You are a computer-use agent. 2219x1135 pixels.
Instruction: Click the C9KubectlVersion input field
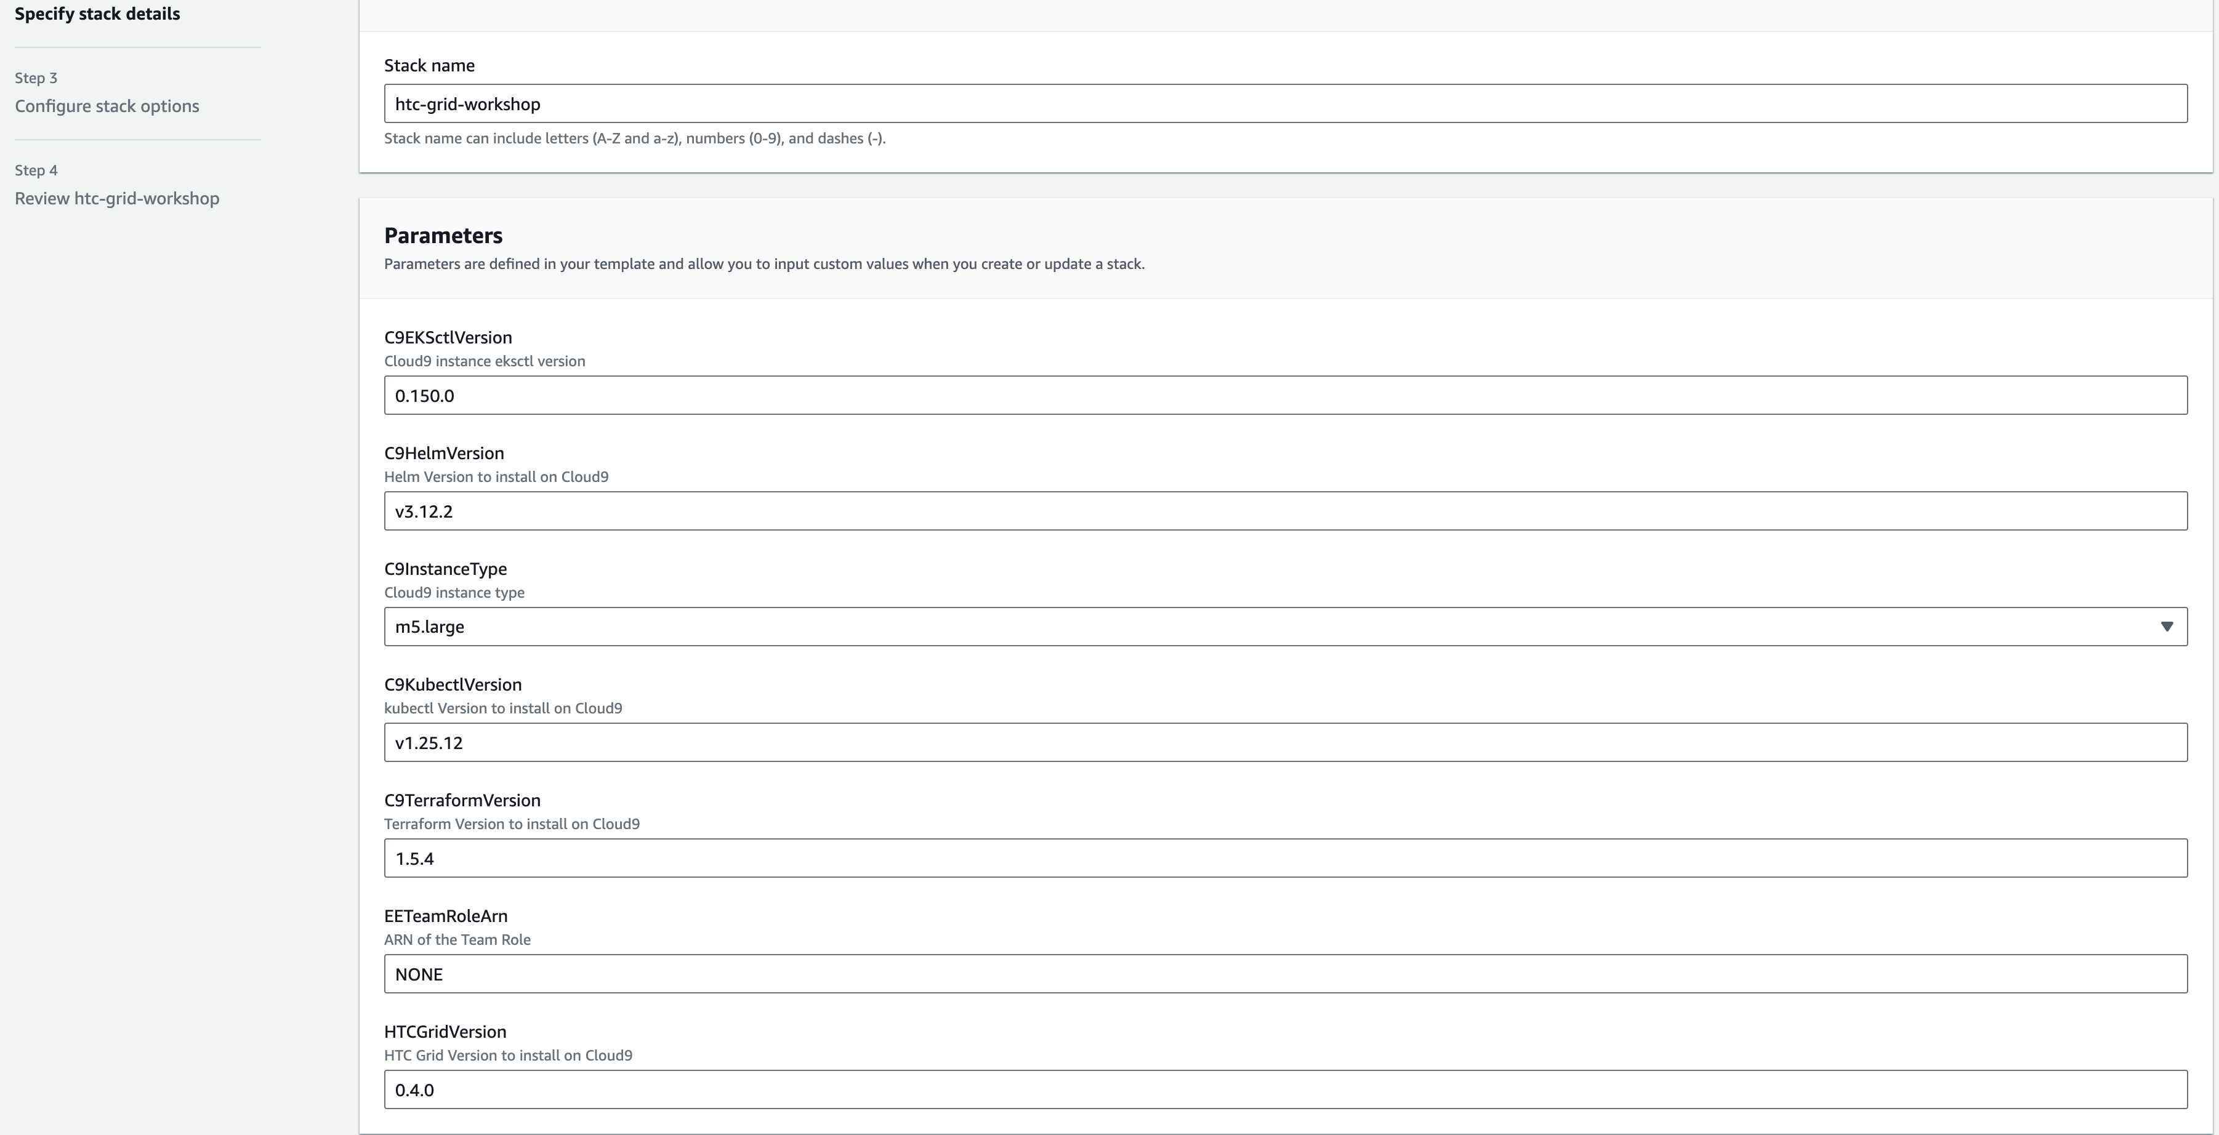point(1284,742)
